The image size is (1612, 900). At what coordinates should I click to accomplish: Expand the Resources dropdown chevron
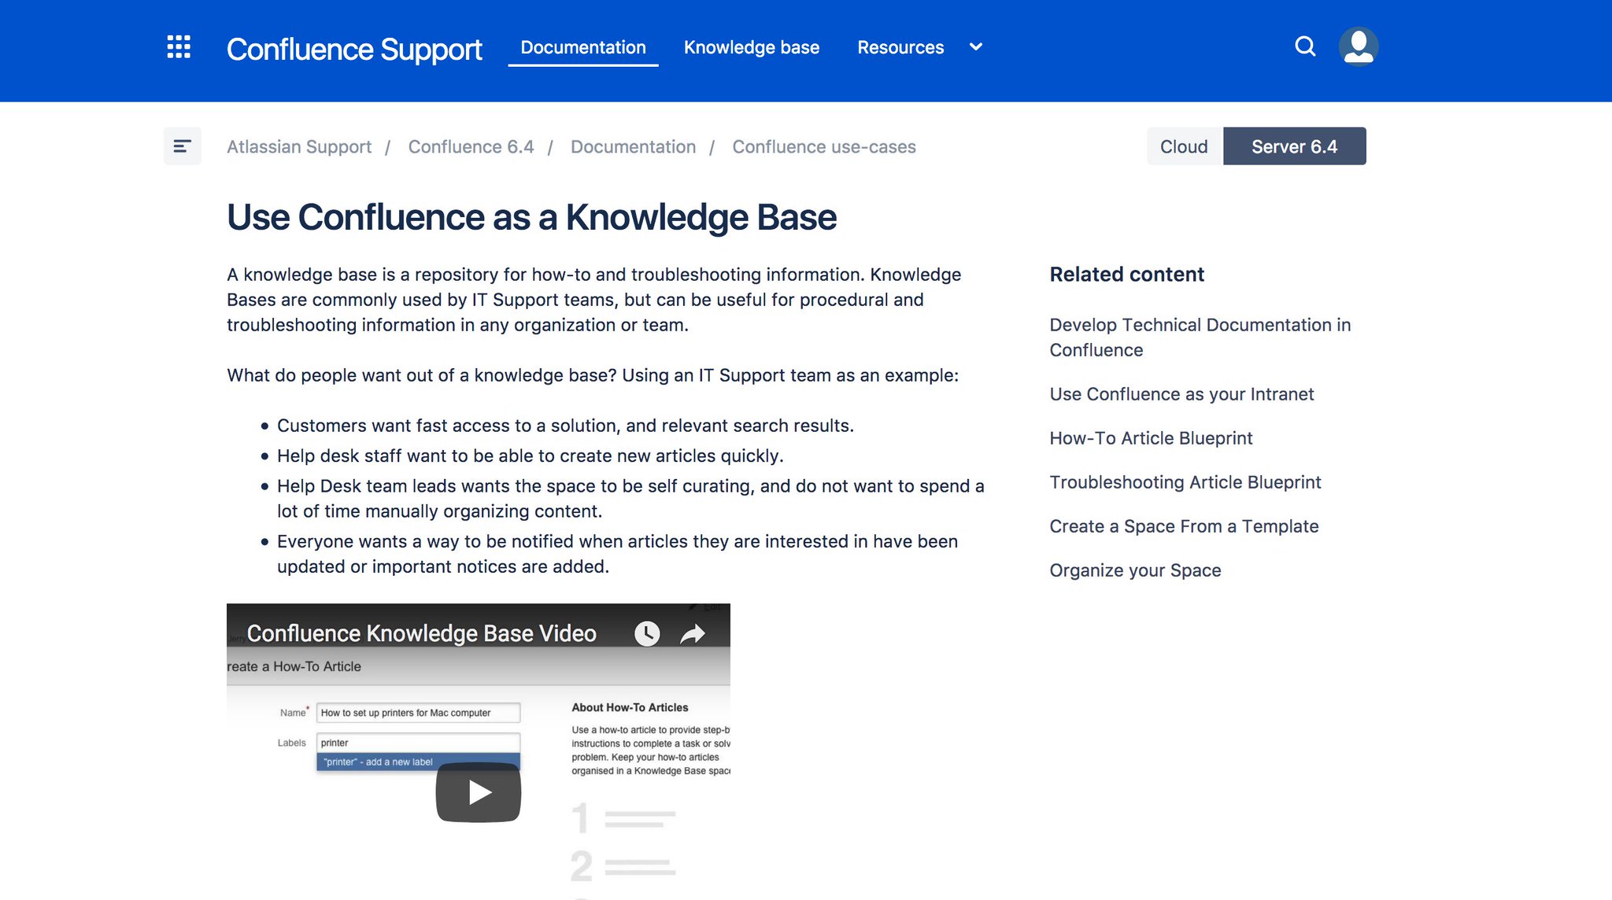[976, 47]
